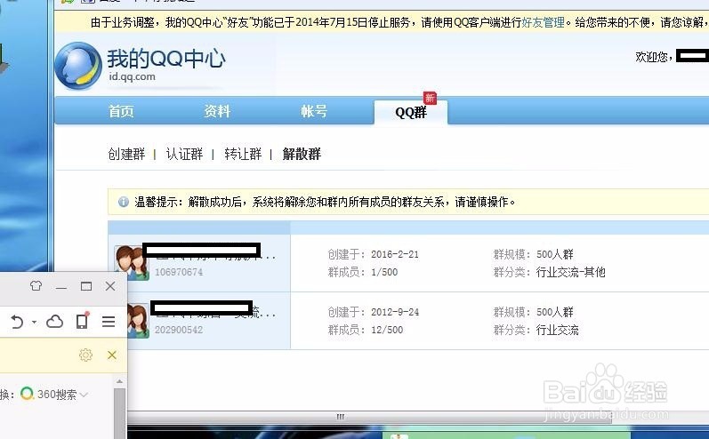Open the browser hamburger menu
The image size is (709, 439).
point(109,322)
